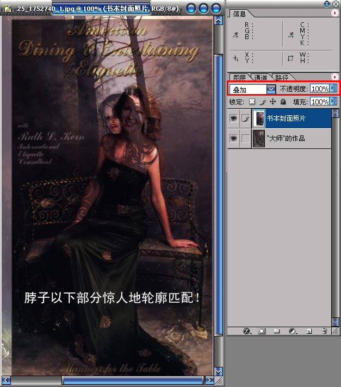Click canvas vertical scrollbar down arrow

point(218,371)
